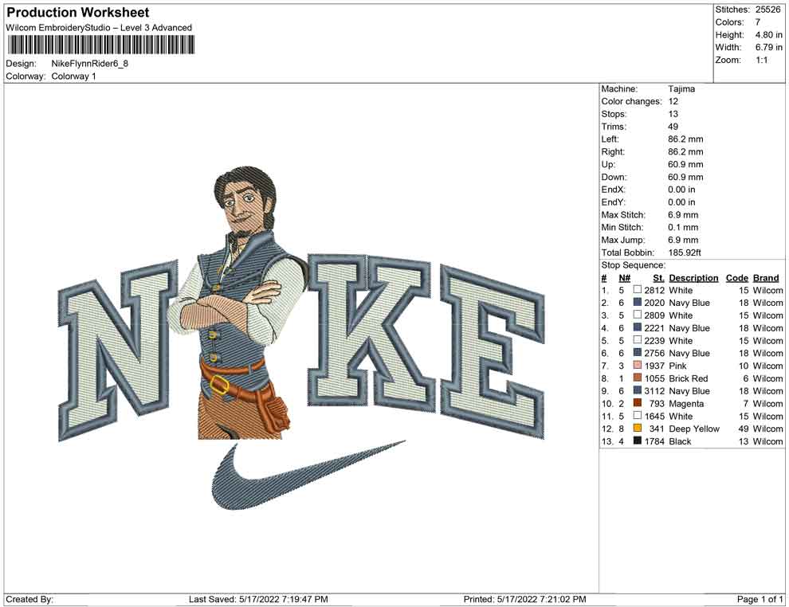The height and width of the screenshot is (607, 789).
Task: Click the Total Bobbin value 185.92ft
Action: (685, 253)
